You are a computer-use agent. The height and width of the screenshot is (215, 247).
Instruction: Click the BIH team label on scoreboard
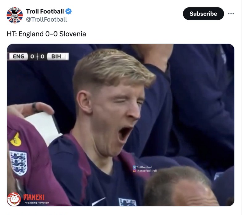56,56
